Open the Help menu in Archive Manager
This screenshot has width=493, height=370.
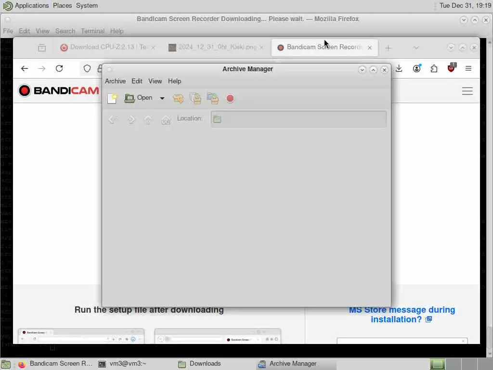[174, 81]
